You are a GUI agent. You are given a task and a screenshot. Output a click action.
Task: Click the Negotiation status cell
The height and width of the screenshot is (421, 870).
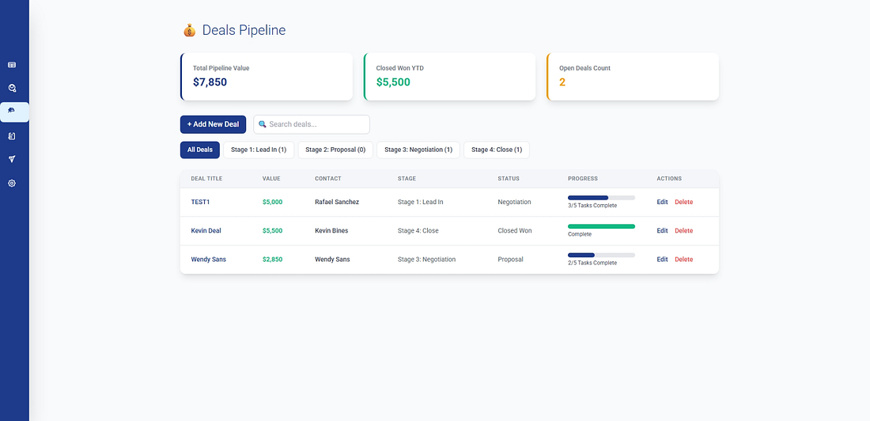pos(514,202)
